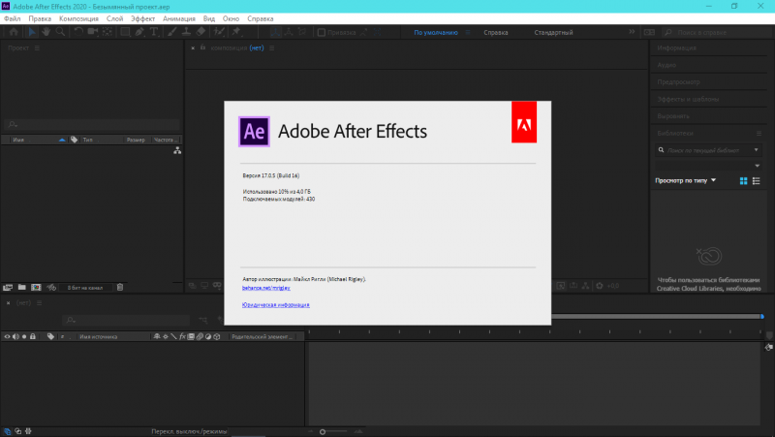Click the timeline zoom slider at bottom
Viewport: 775px width, 437px height.
coord(323,430)
